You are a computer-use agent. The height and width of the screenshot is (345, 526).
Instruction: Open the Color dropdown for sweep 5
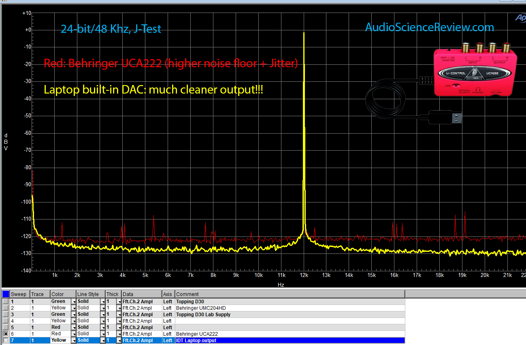[74, 328]
